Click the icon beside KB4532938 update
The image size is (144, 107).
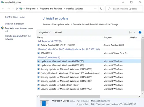[39, 65]
